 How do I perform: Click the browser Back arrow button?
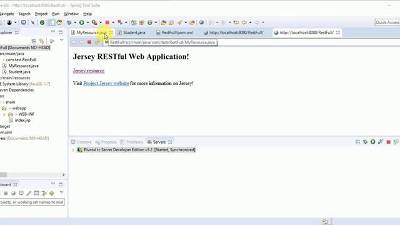pyautogui.click(x=74, y=42)
